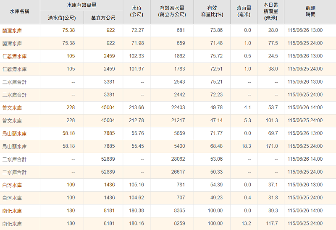The height and width of the screenshot is (230, 336).
Task: Select storage value 8259
Action: pyautogui.click(x=180, y=223)
